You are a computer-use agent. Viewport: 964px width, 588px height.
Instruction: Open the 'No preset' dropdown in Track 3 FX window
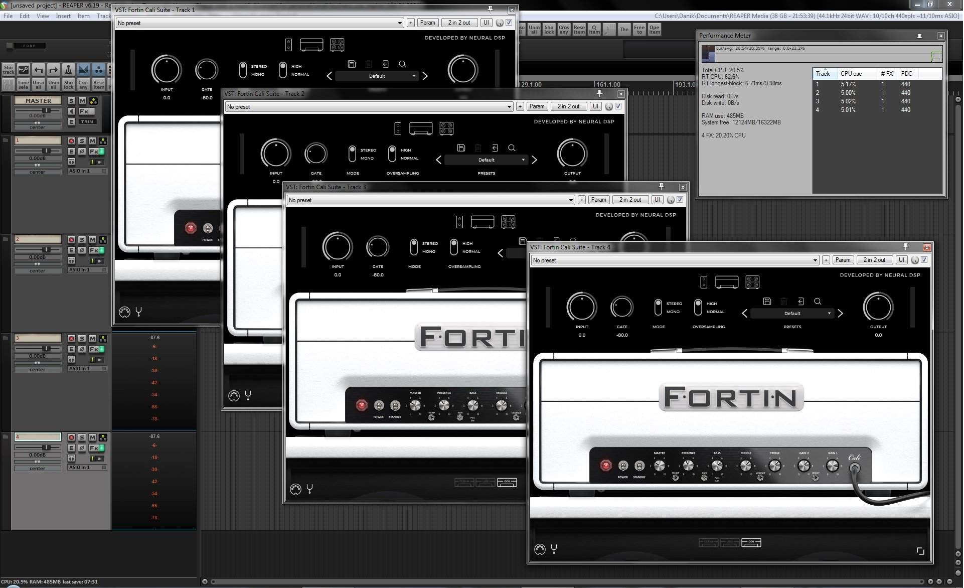point(430,200)
